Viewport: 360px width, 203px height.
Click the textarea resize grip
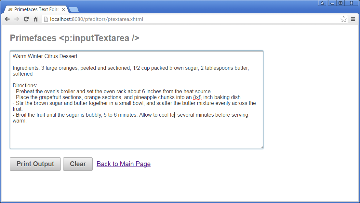pos(261,147)
